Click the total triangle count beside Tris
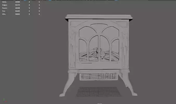The width and height of the screenshot is (176, 104). coord(17,11)
